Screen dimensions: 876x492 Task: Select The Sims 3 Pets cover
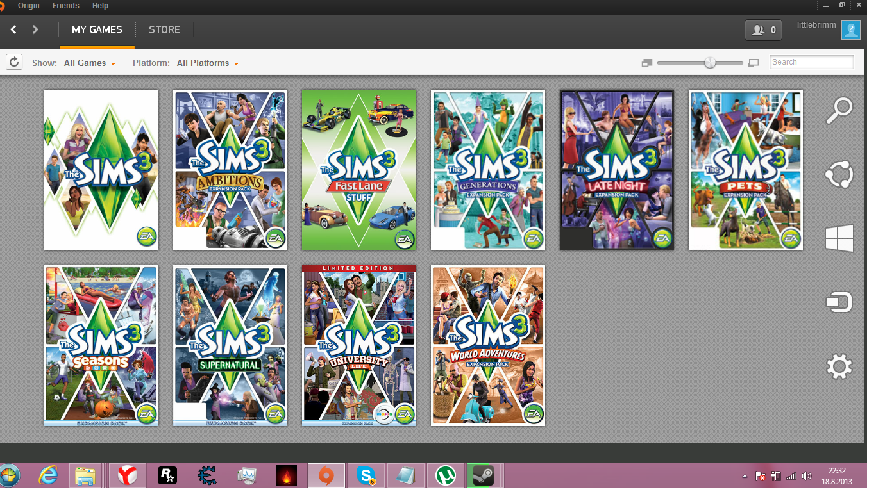click(x=746, y=170)
